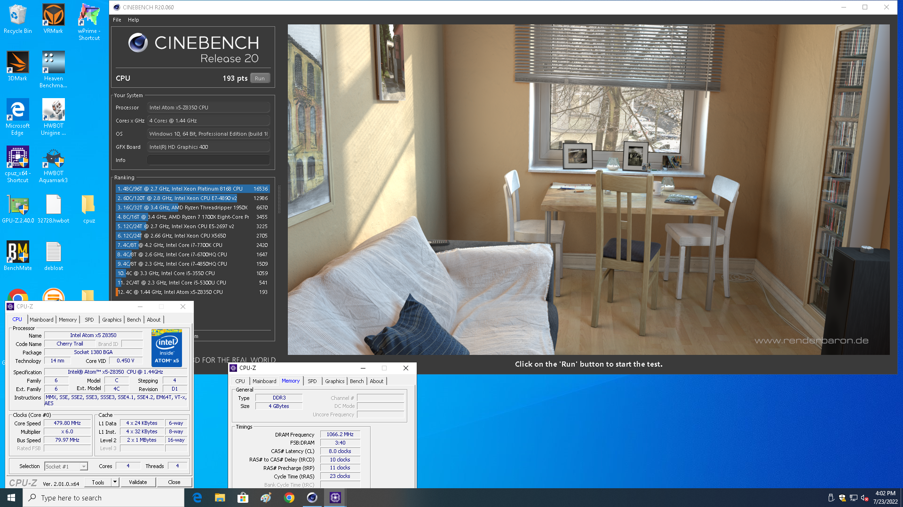Launch Microsoft Edge desktop icon
Viewport: 903px width, 507px height.
[x=17, y=117]
